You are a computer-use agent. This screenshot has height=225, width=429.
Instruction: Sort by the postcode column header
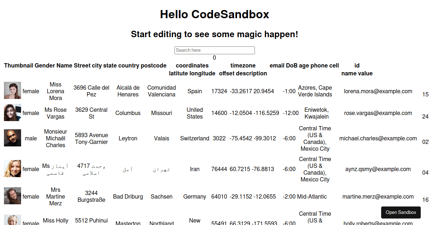156,65
